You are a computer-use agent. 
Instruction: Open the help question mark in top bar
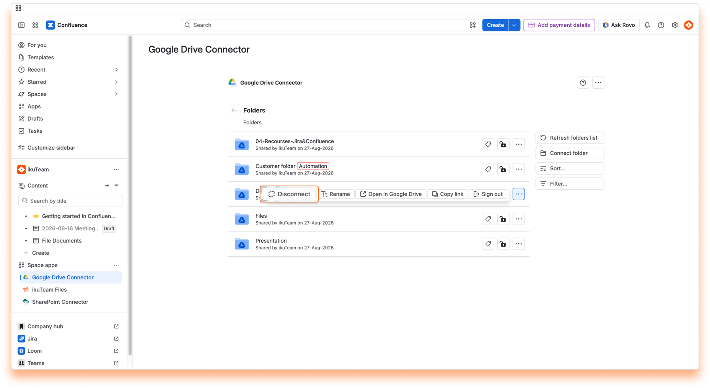point(661,25)
